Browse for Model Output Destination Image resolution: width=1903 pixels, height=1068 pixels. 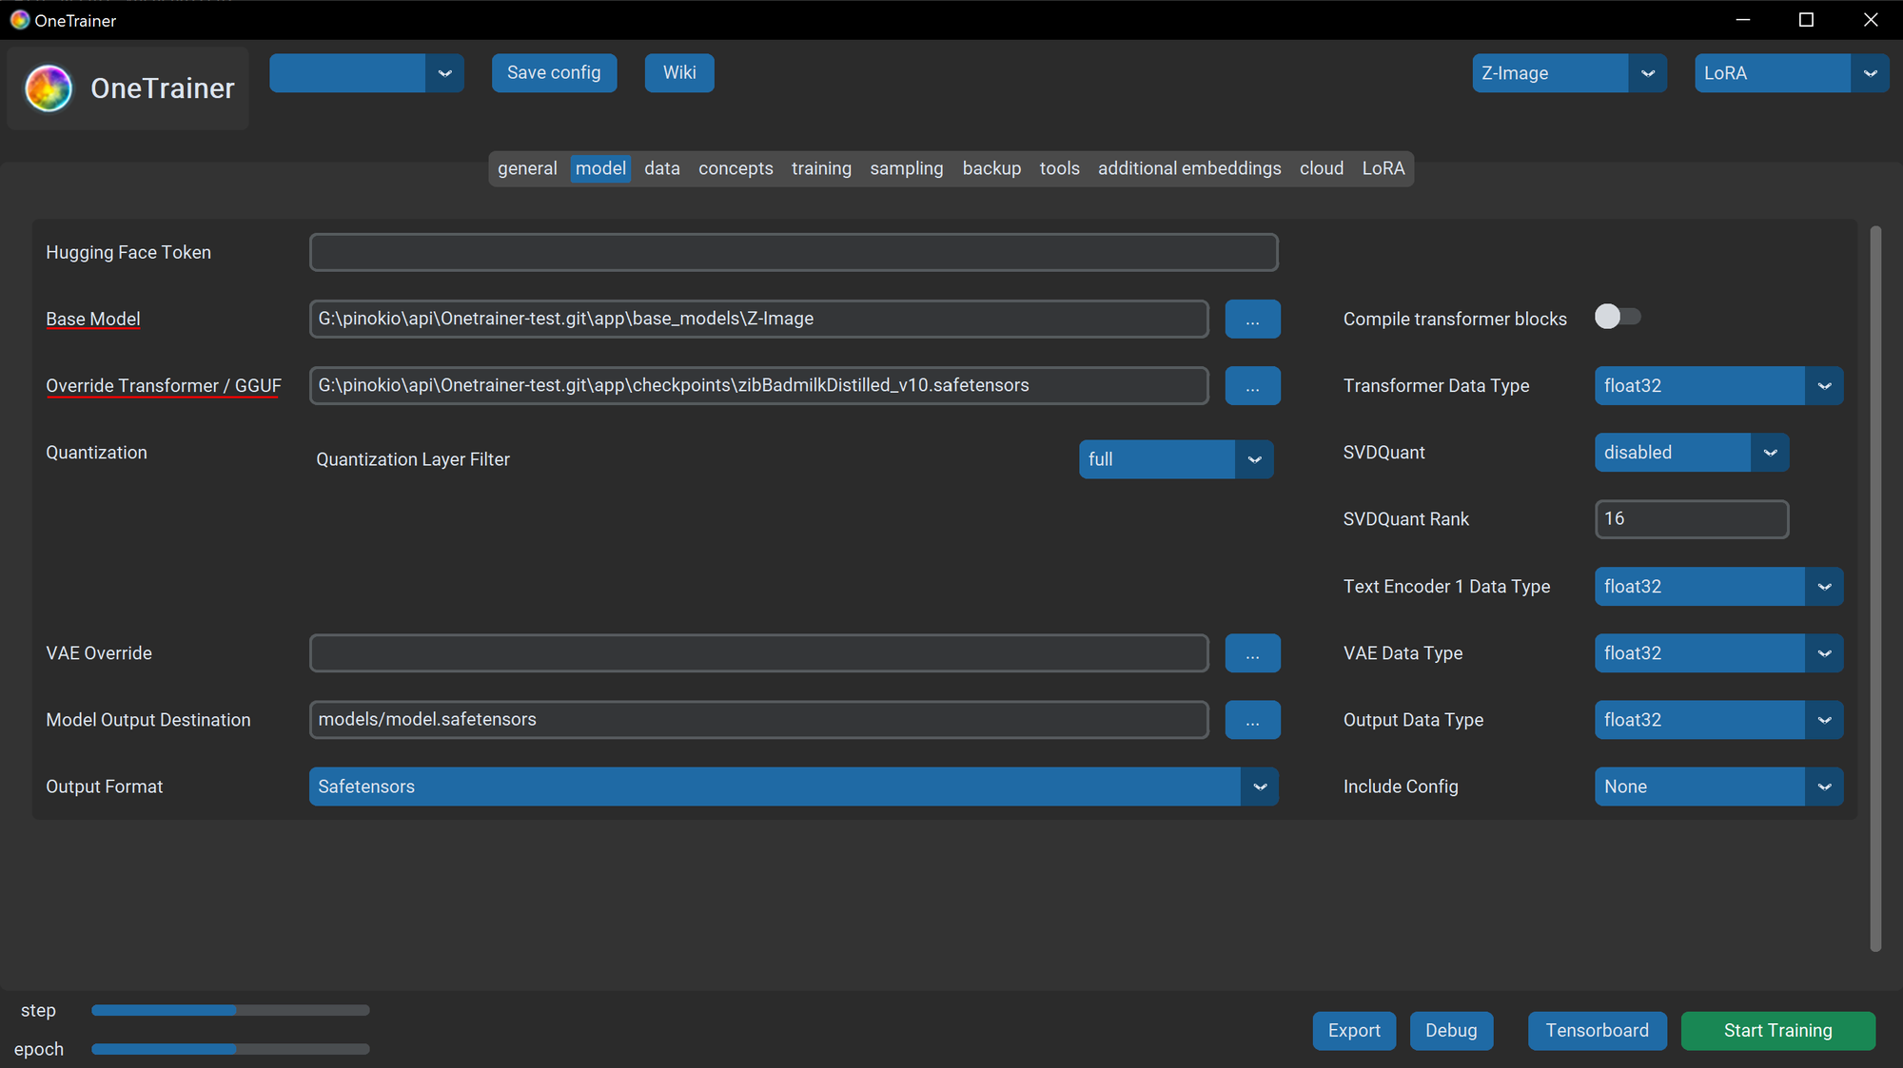click(1252, 720)
